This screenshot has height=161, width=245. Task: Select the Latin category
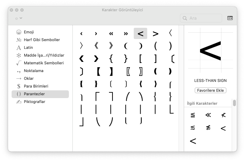click(28, 47)
